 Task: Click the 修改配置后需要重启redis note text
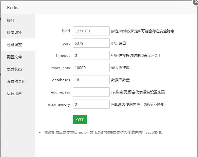point(104,132)
